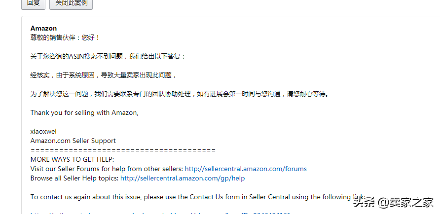Click the 回复 reply button
The image size is (440, 214).
(x=33, y=4)
